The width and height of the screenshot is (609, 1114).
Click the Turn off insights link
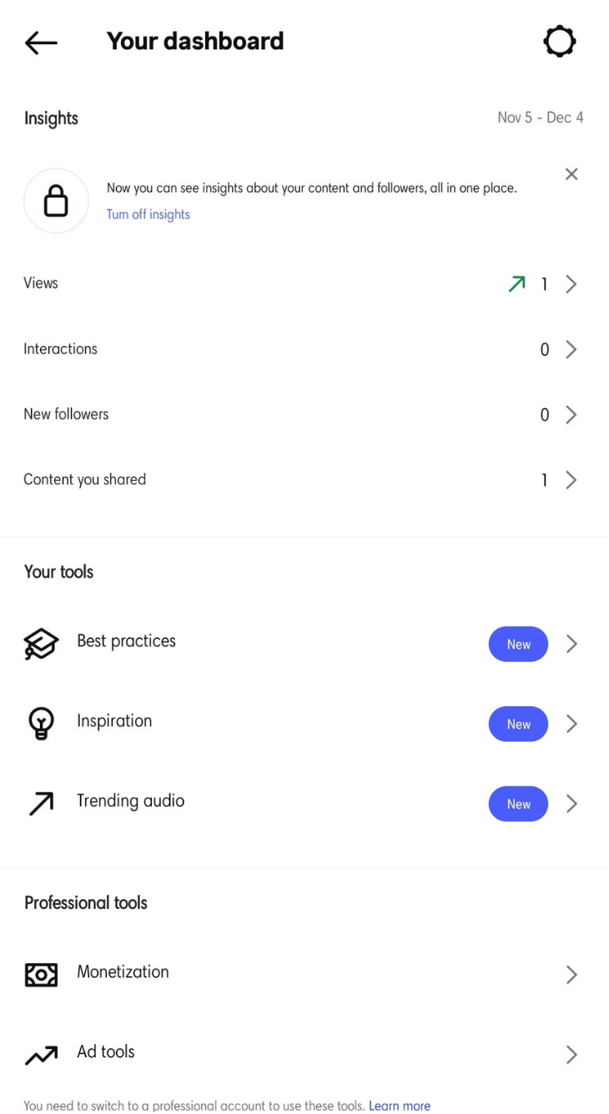[x=148, y=214]
